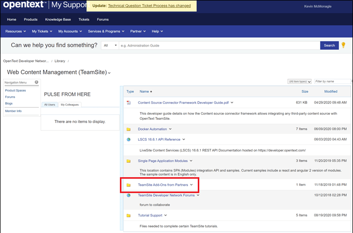Open the All search scope dropdown
353x233 pixels.
click(110, 46)
